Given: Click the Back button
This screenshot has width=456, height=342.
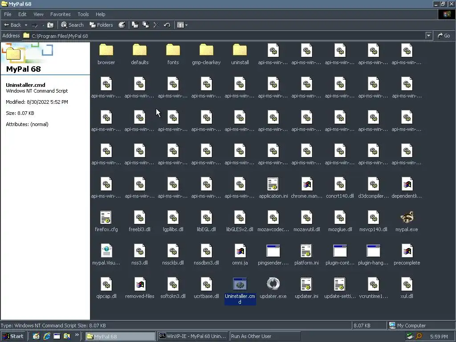Looking at the screenshot, I should coord(12,25).
